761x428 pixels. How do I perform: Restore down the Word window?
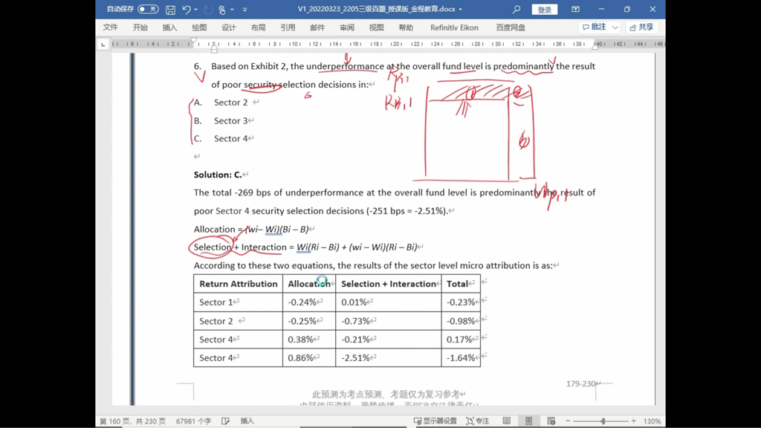(x=627, y=9)
